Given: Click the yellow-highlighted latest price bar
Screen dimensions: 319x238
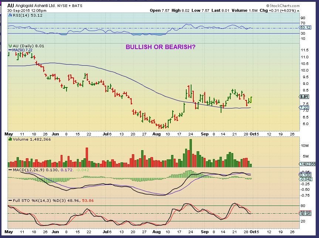Looking at the screenshot, I should point(251,100).
